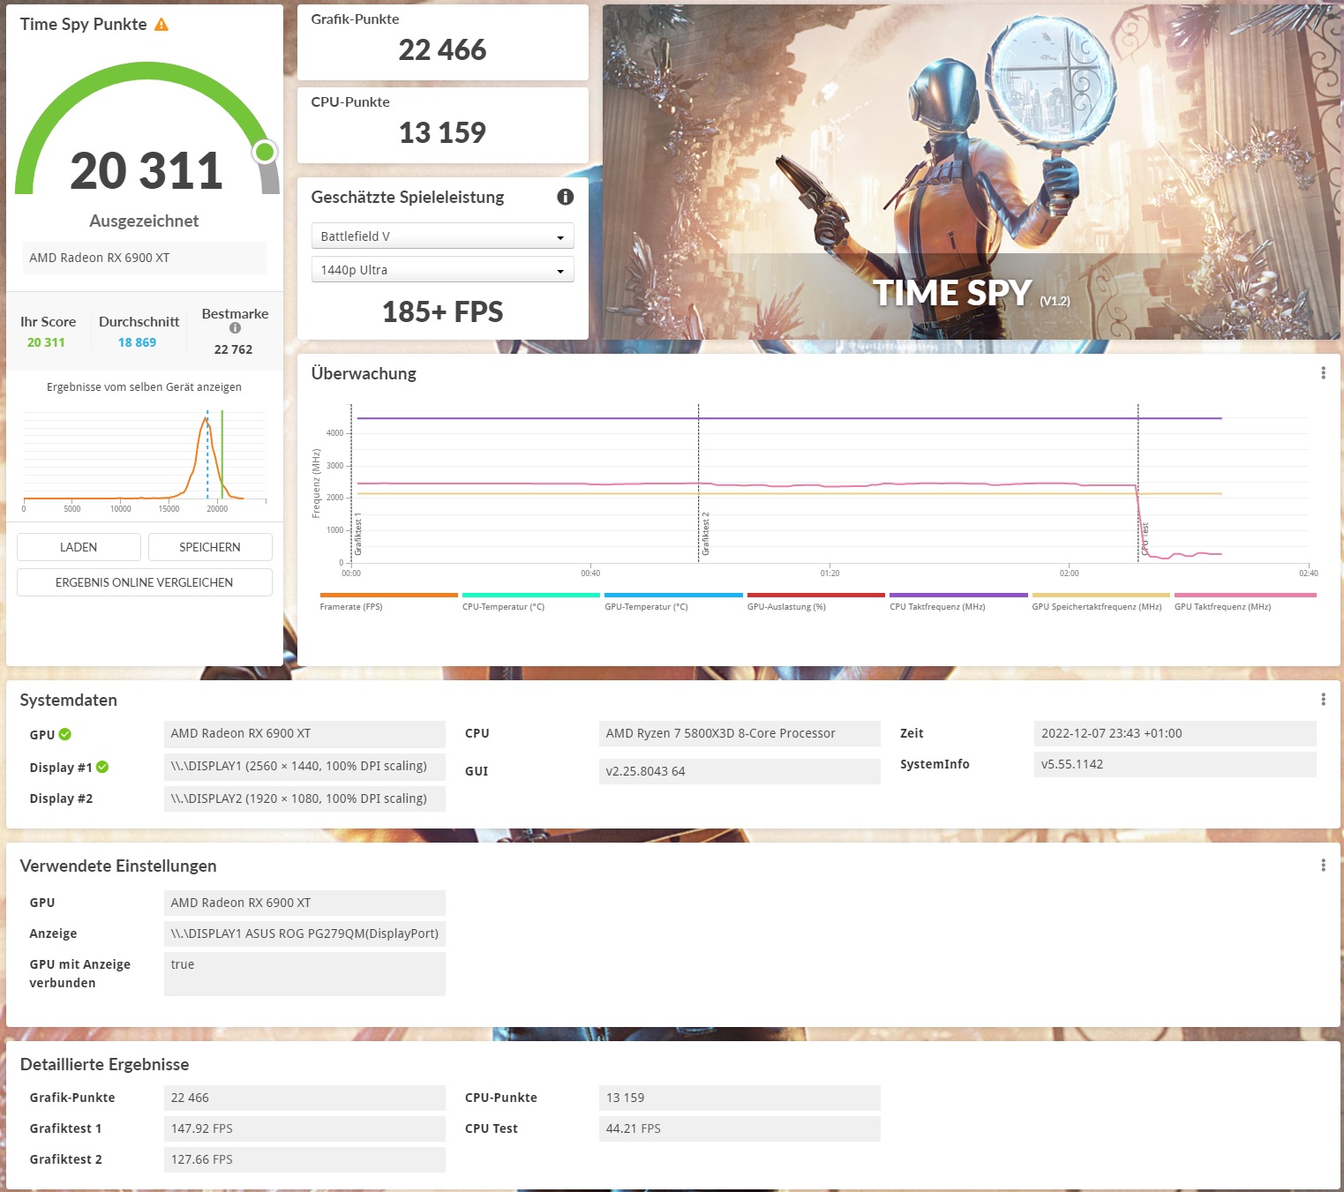The image size is (1344, 1192).
Task: Open the three-dot menu in Überwachung panel
Action: tap(1323, 373)
